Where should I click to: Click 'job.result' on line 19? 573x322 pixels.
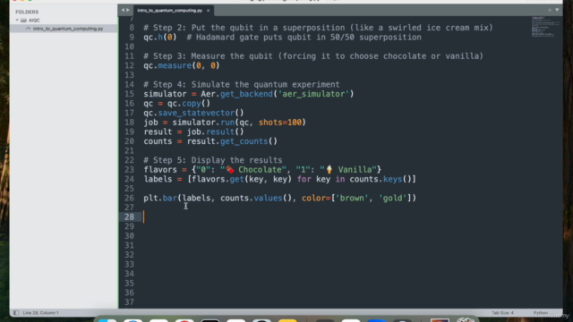pyautogui.click(x=210, y=131)
